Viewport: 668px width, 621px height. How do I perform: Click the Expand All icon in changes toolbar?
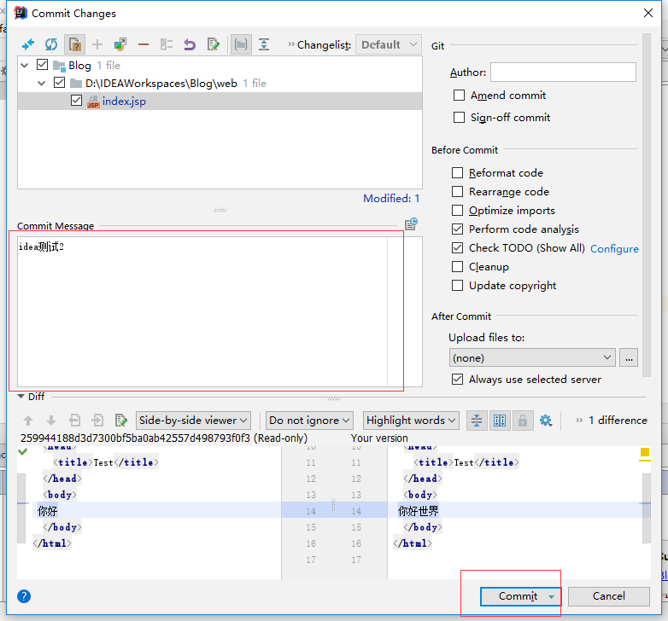tap(264, 44)
